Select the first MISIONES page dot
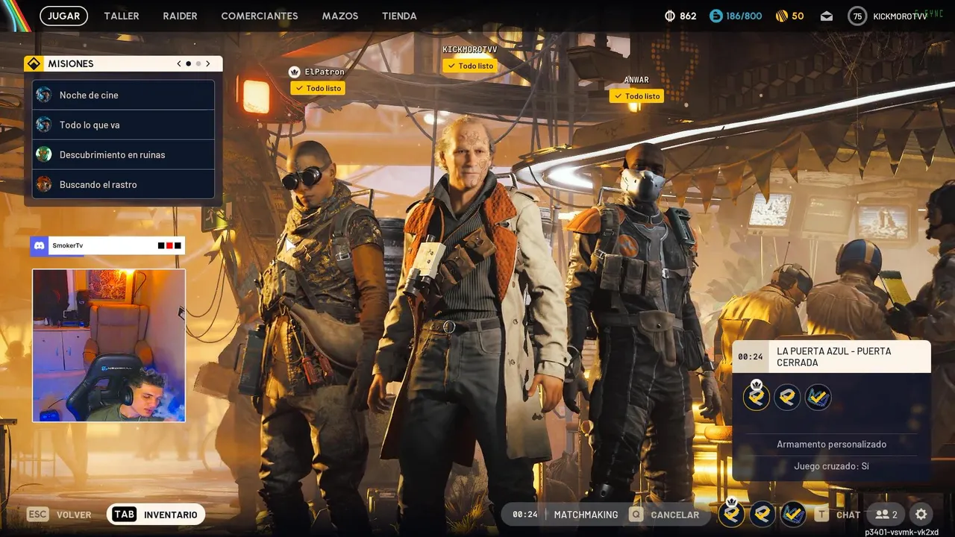This screenshot has height=537, width=955. 189,64
